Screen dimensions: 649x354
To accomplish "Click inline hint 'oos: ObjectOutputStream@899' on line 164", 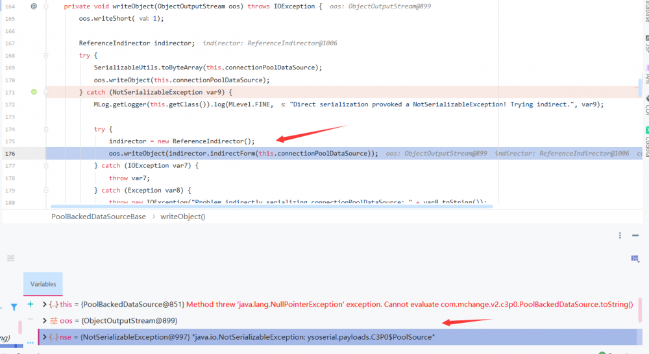I will pos(380,6).
